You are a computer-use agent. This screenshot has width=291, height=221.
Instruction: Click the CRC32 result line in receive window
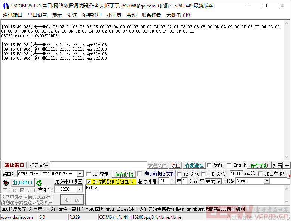point(29,36)
